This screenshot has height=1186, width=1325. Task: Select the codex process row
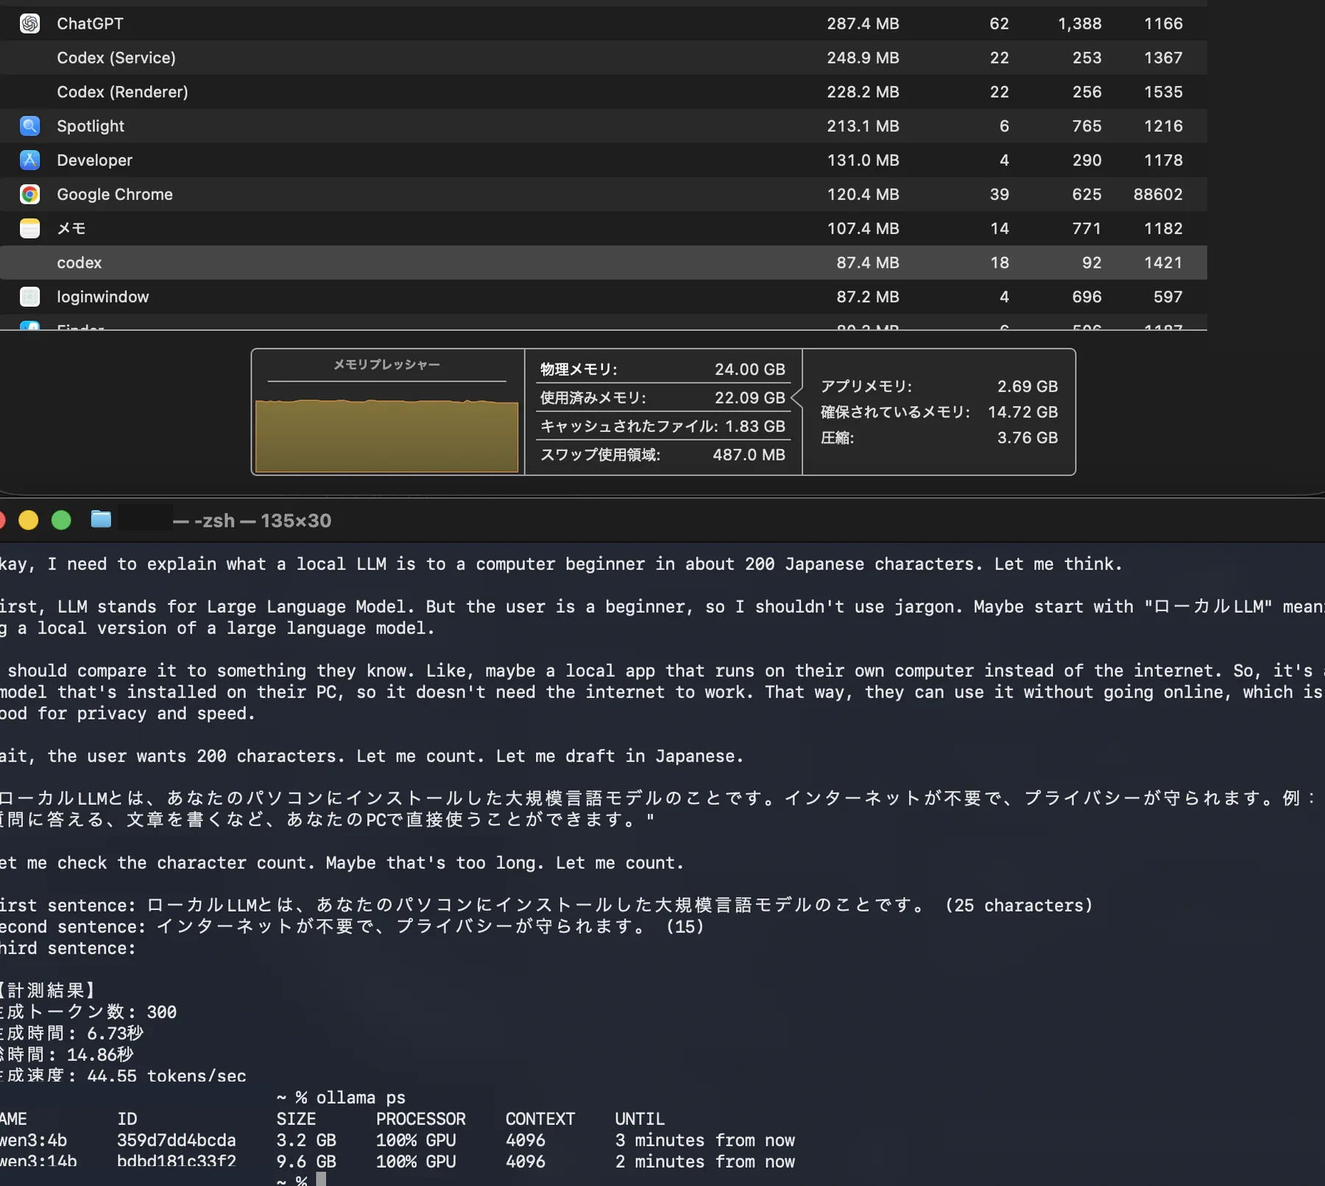pyautogui.click(x=604, y=263)
